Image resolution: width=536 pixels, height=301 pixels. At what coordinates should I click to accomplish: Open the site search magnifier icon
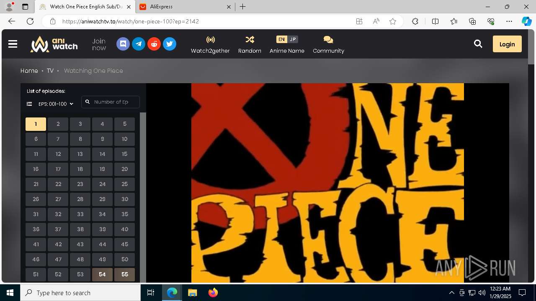[478, 44]
